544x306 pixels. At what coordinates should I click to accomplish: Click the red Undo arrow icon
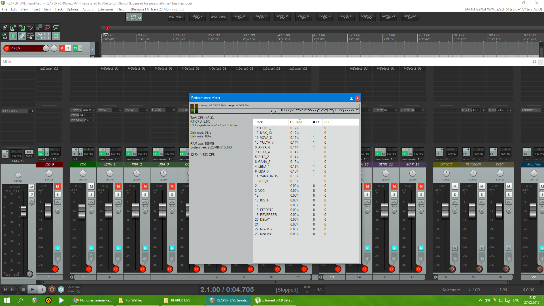(47, 27)
